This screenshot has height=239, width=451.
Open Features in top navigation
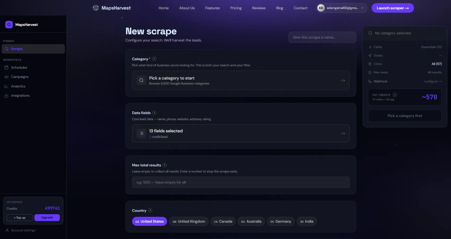213,8
